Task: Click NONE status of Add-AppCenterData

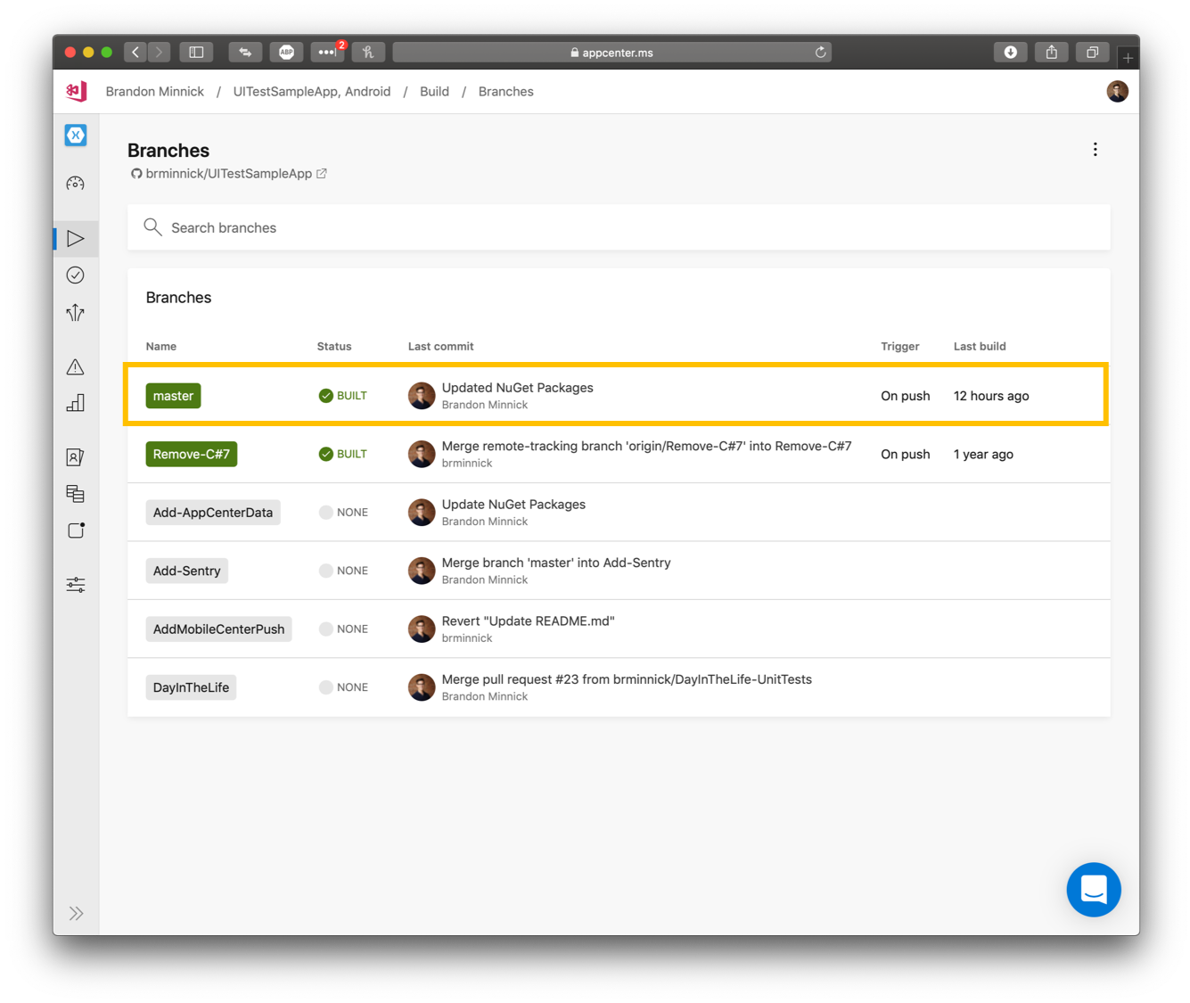Action: click(343, 513)
